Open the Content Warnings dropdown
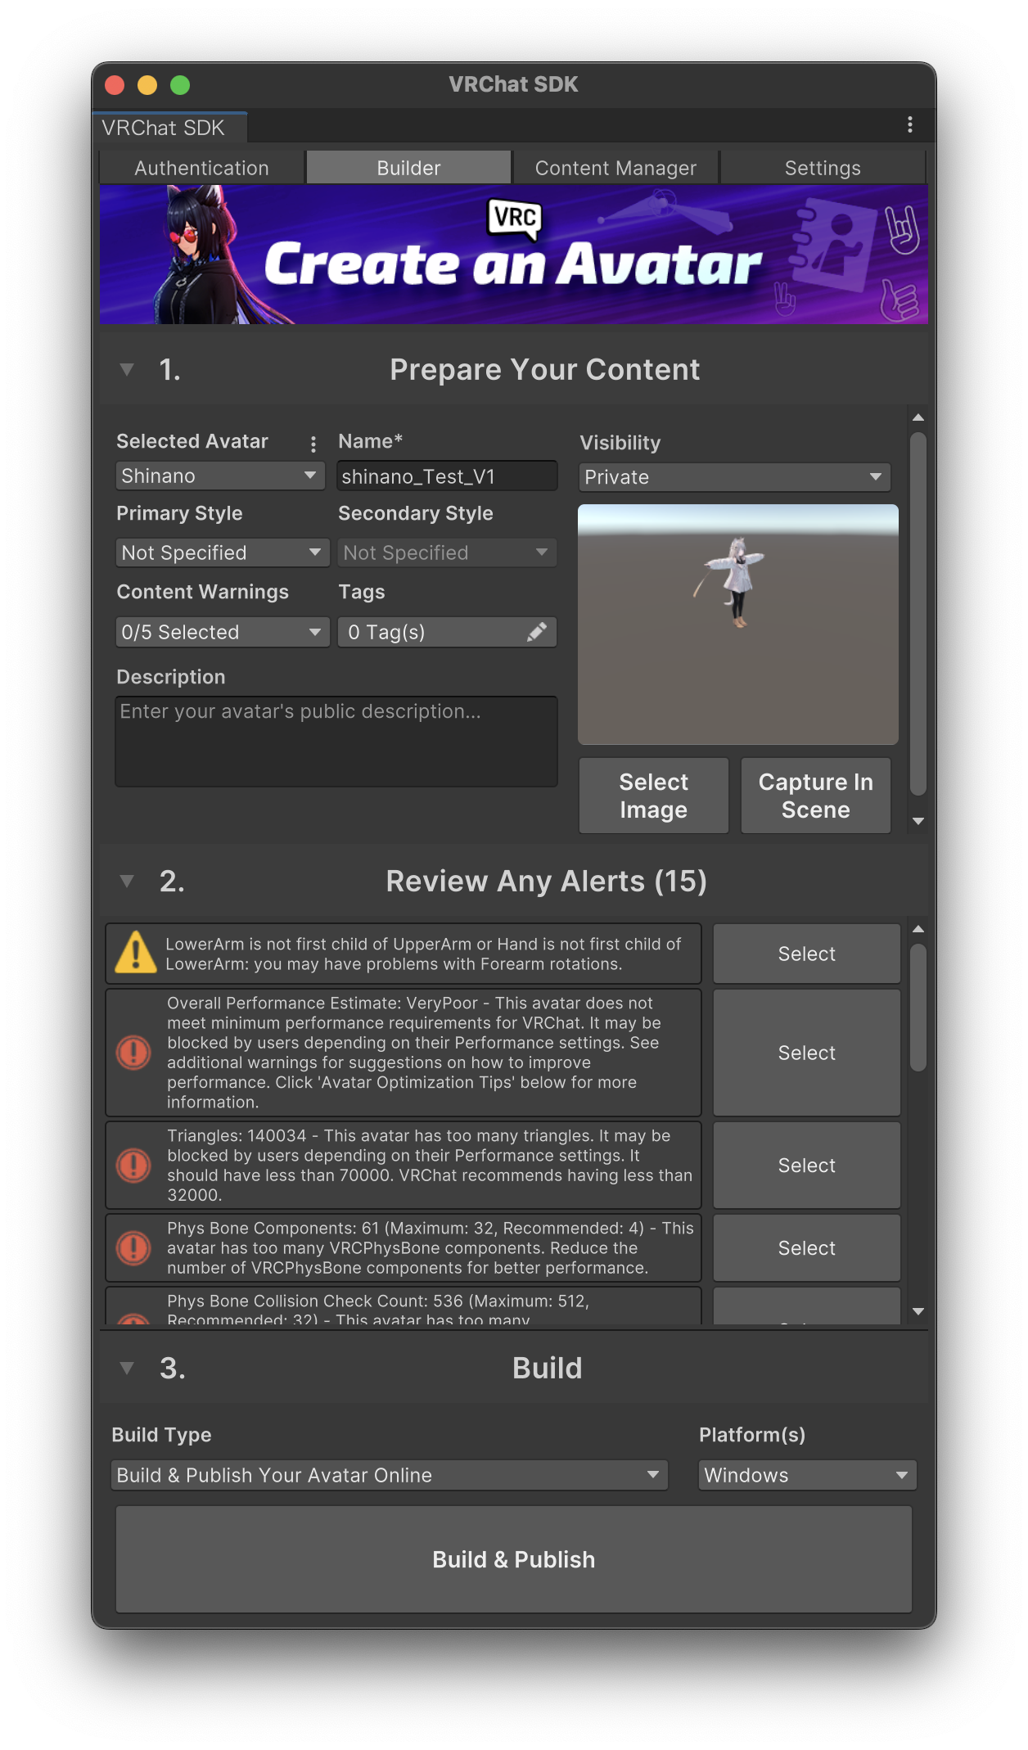Image resolution: width=1028 pixels, height=1750 pixels. pyautogui.click(x=222, y=632)
